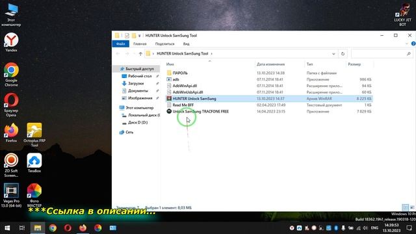The image size is (416, 234).
Task: Open Google Chrome desktop shortcut
Action: click(x=11, y=75)
